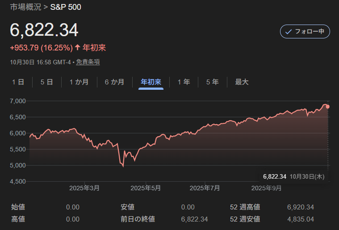The height and width of the screenshot is (230, 339).
Task: Open the 市場概況 breadcrumb link
Action: point(25,7)
